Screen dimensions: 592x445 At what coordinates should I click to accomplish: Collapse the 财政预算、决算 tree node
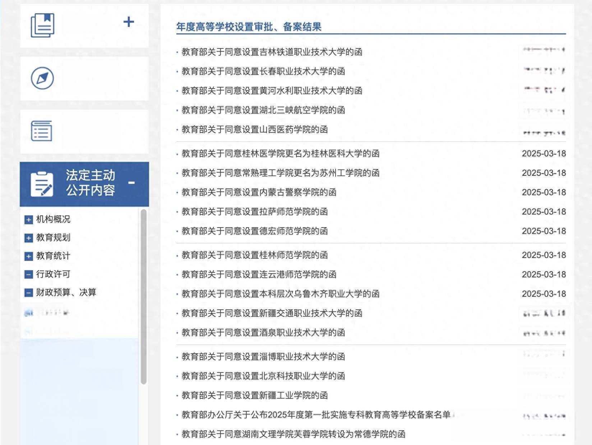tap(29, 293)
